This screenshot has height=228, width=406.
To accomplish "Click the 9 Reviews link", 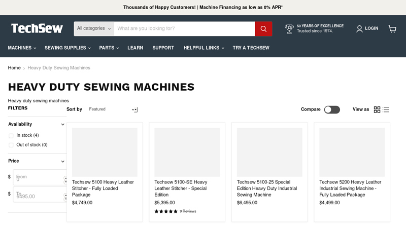I will [x=188, y=211].
